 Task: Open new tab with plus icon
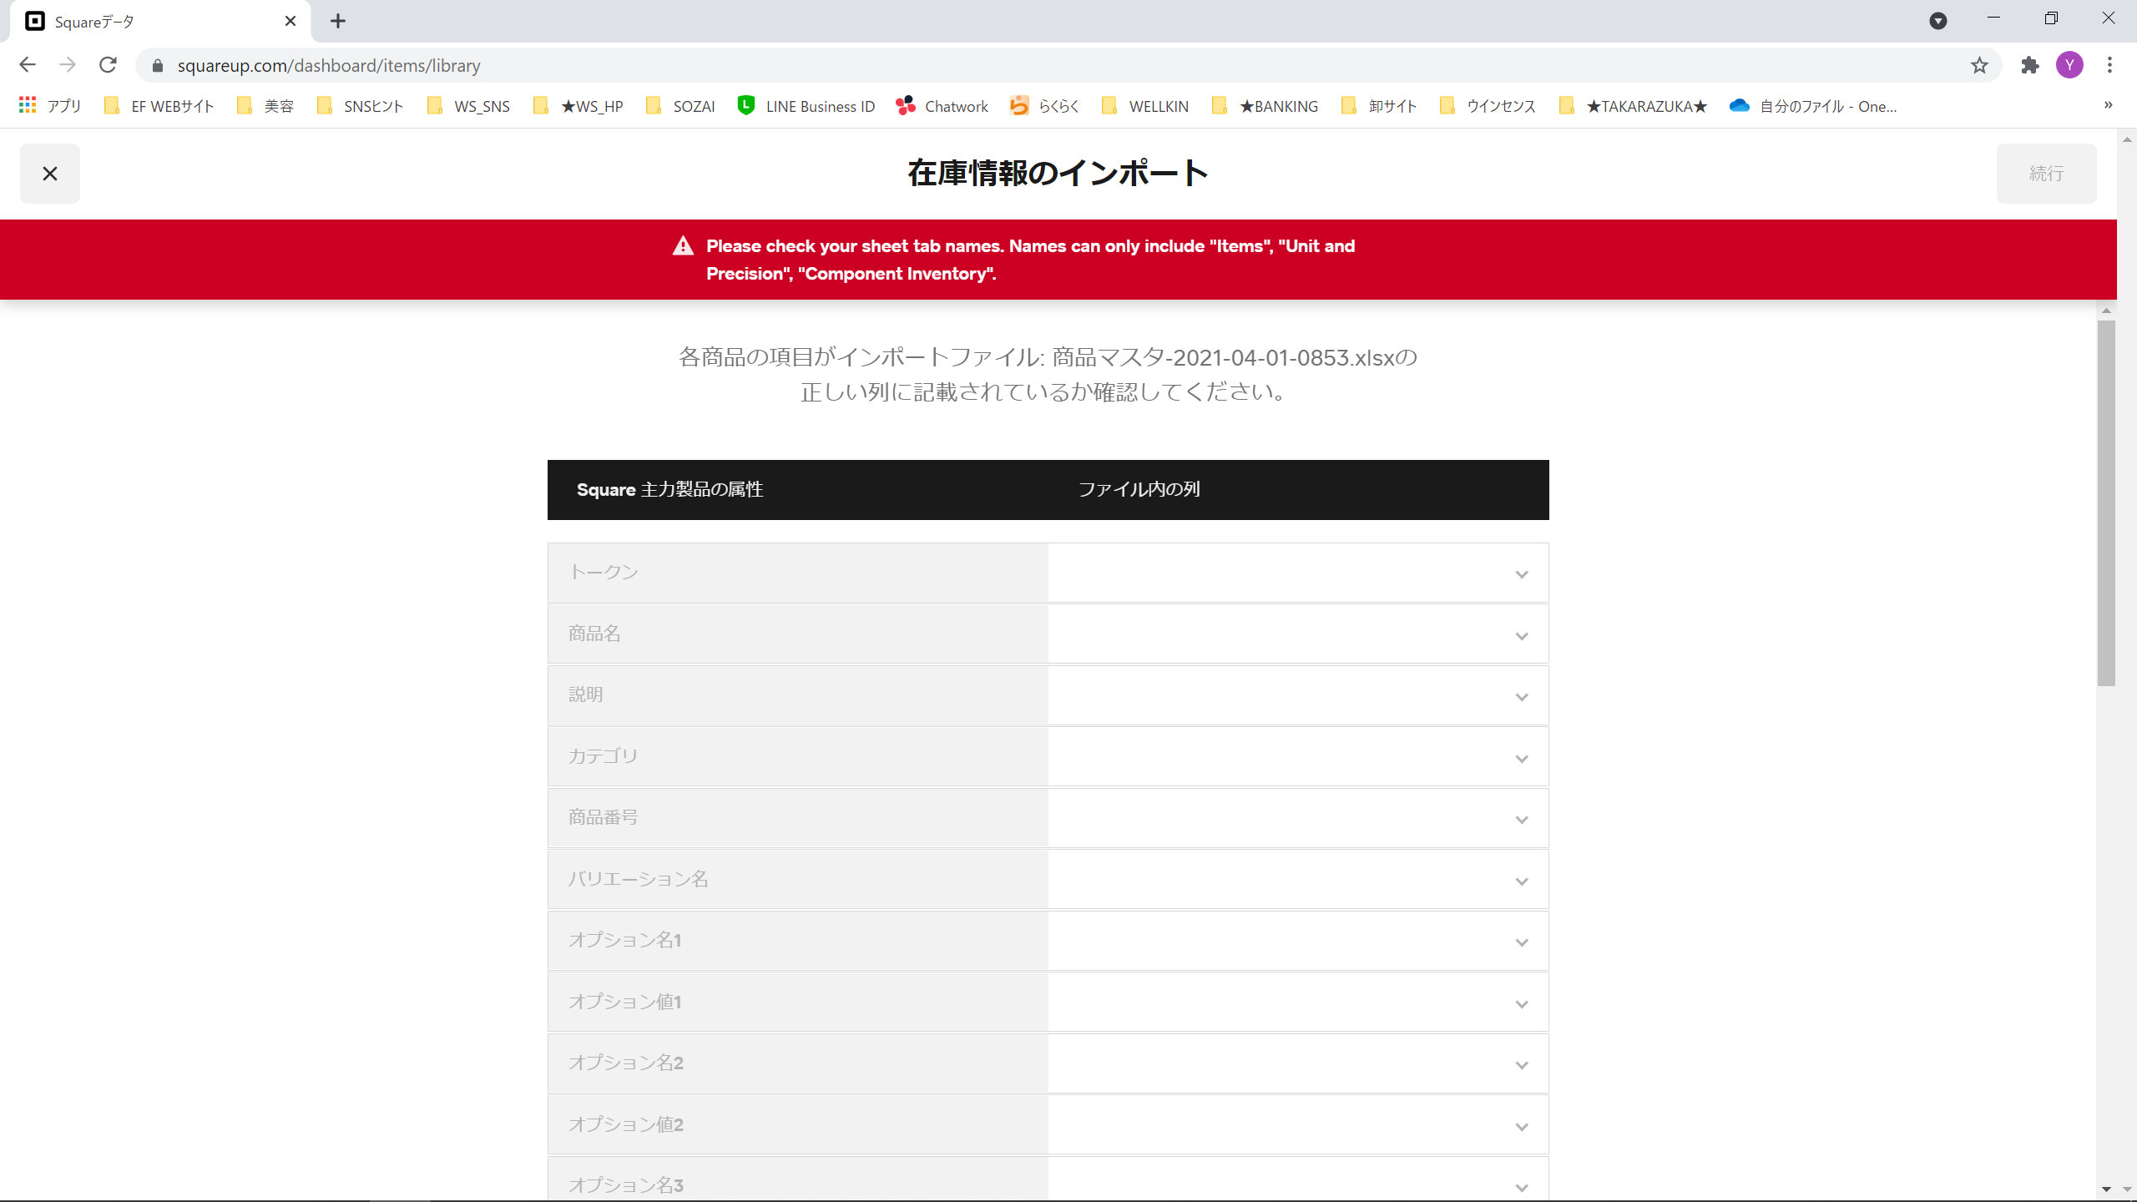pos(337,21)
